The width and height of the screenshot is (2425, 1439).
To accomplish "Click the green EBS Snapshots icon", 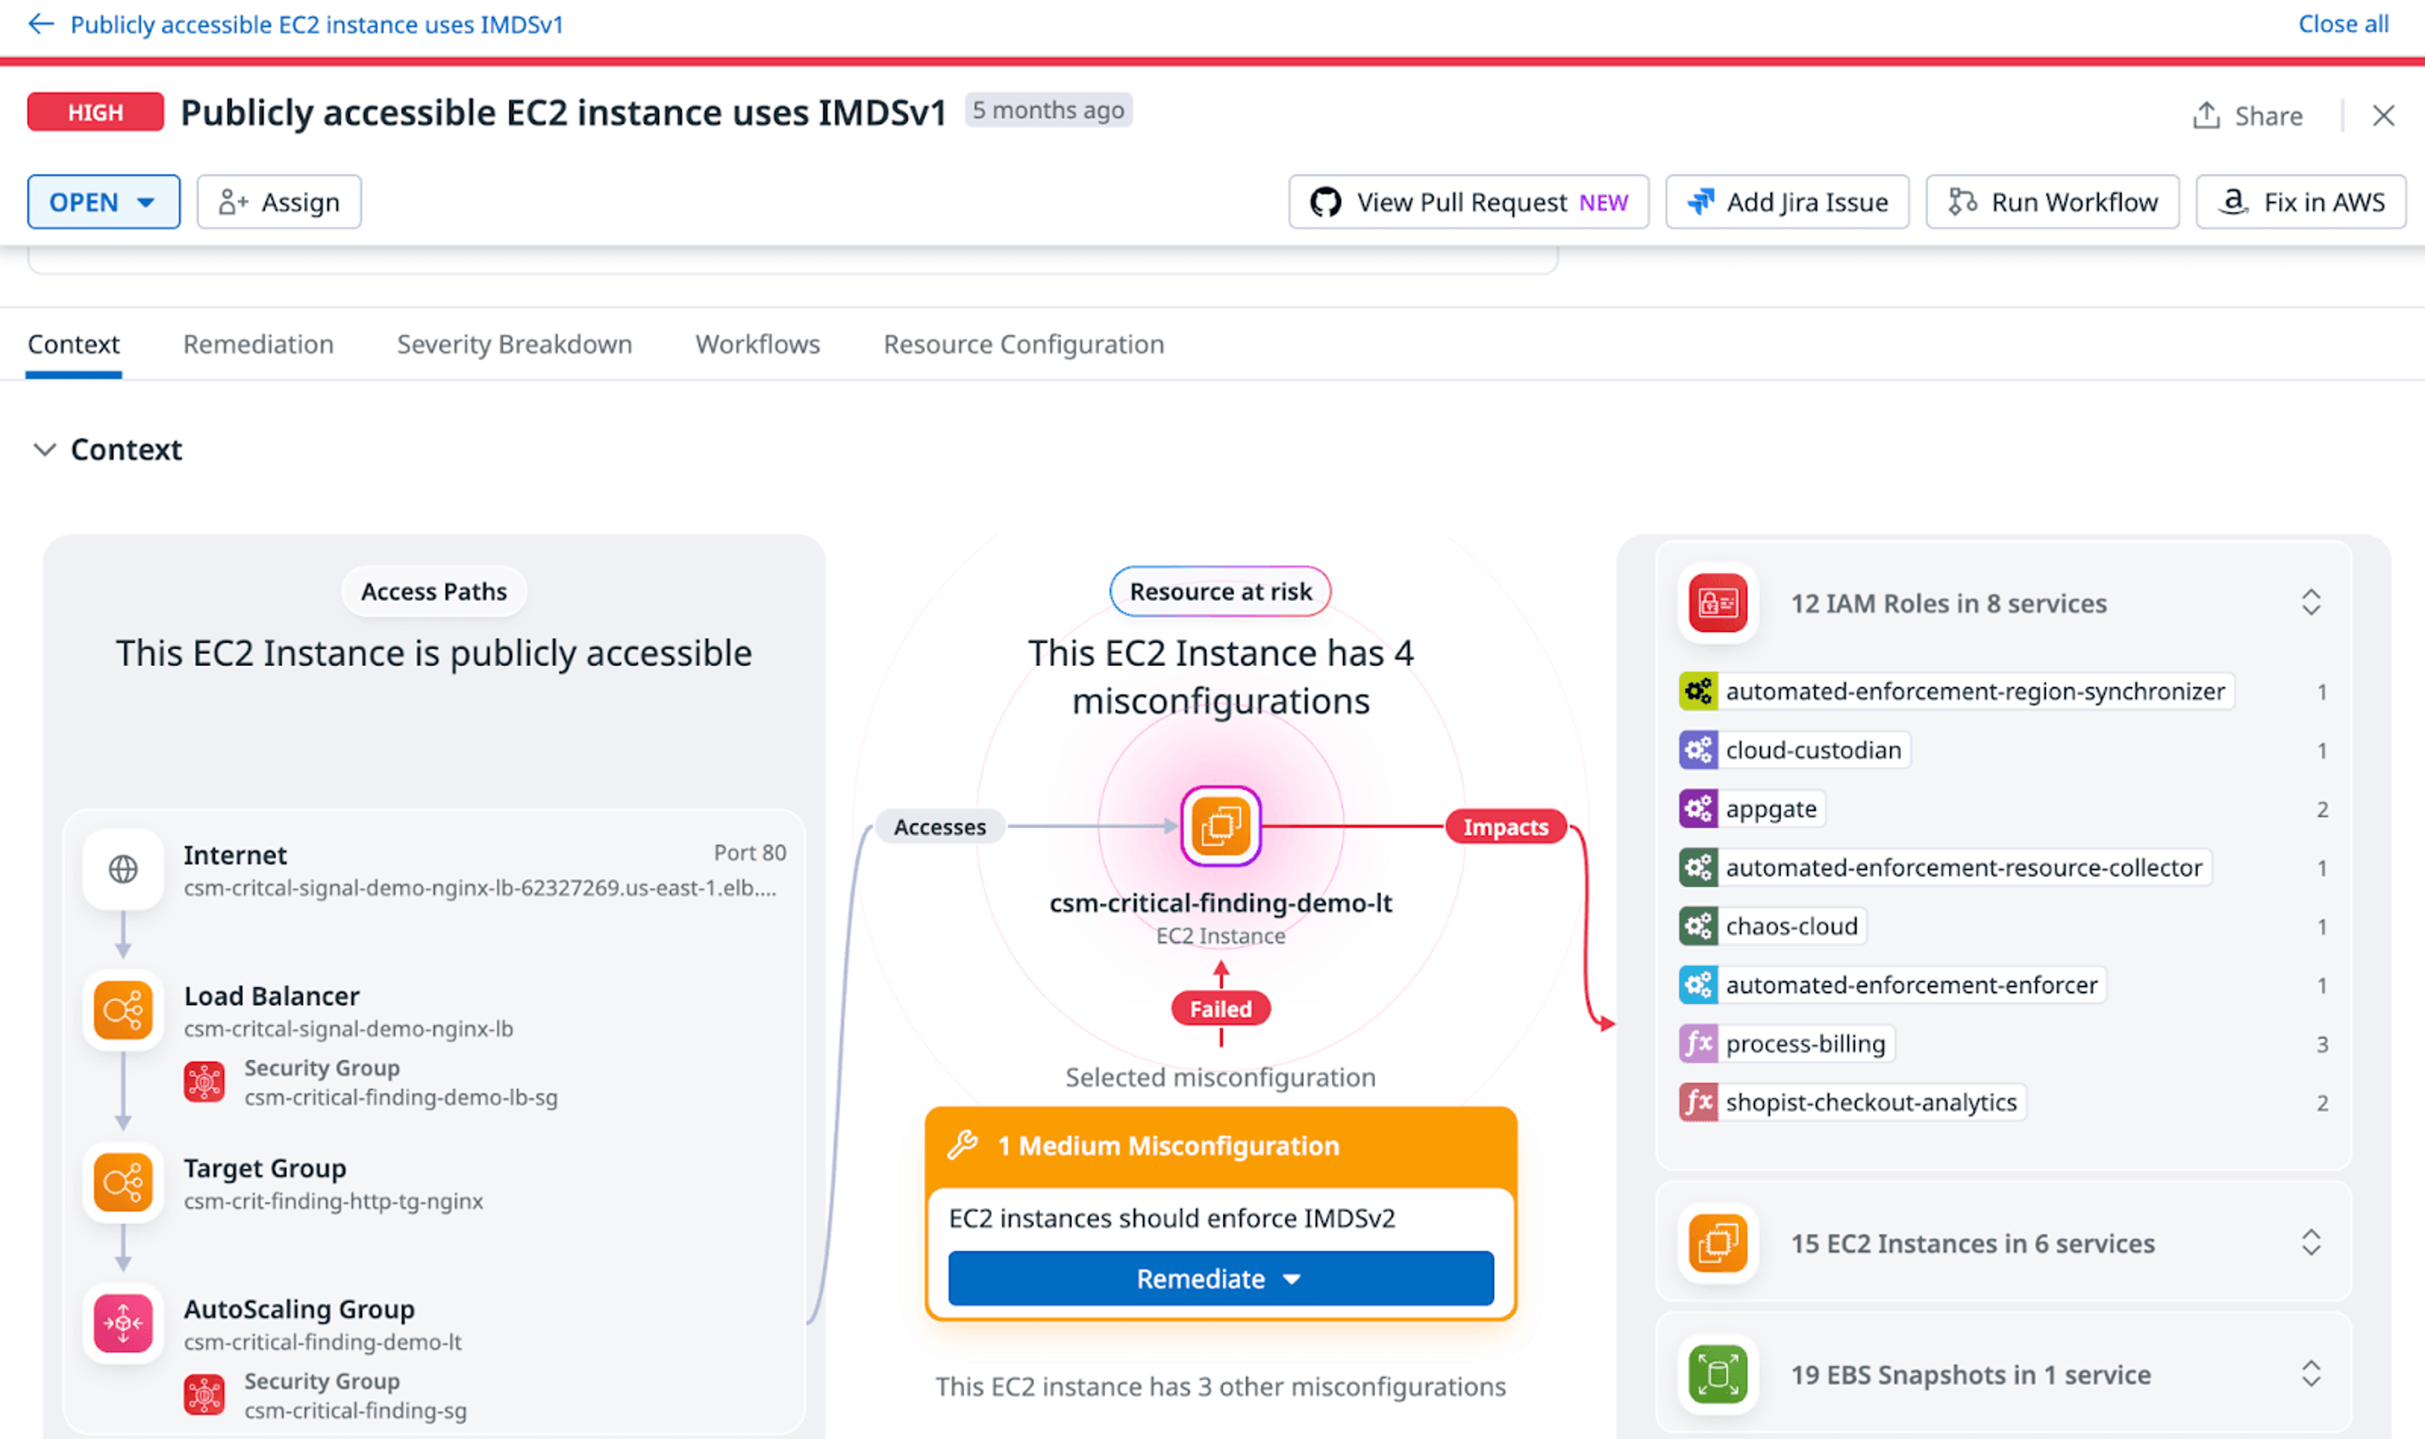I will 1717,1374.
